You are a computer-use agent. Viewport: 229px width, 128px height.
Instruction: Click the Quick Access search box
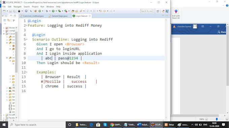146,11
